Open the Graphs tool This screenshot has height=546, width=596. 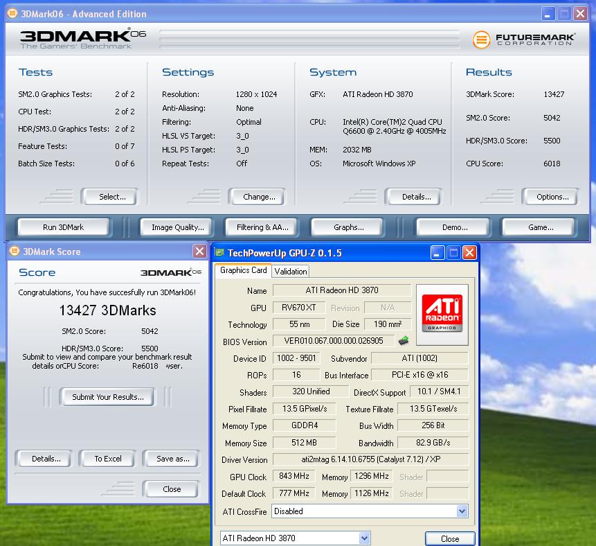click(347, 227)
